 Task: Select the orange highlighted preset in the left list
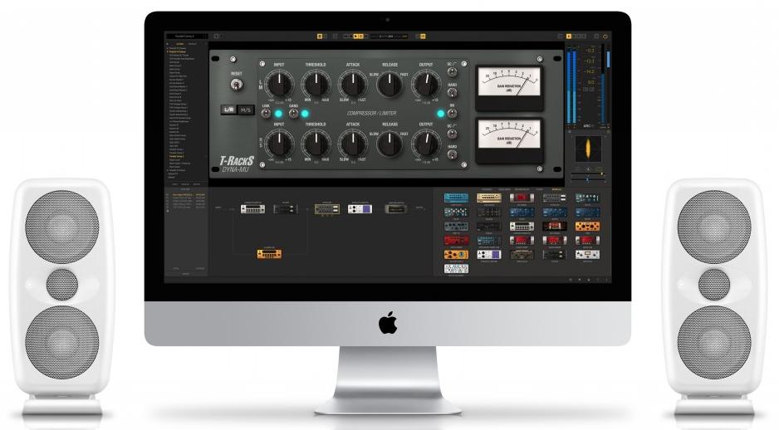click(176, 156)
